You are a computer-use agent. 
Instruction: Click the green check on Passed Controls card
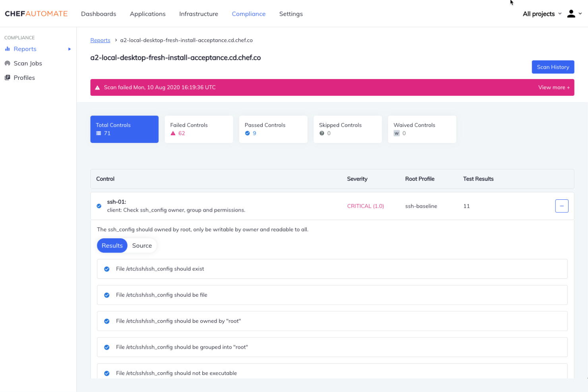(x=248, y=133)
